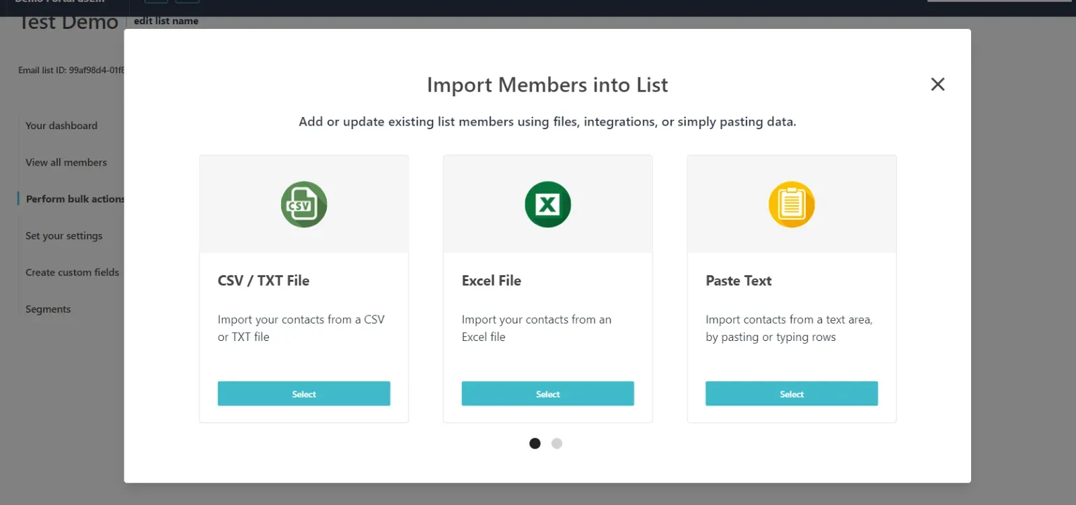Click the green CSV file icon
The height and width of the screenshot is (505, 1076).
(x=304, y=204)
